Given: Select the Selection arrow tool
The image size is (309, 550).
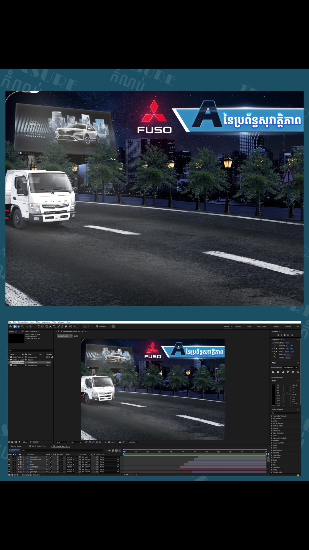Looking at the screenshot, I should pos(15,327).
